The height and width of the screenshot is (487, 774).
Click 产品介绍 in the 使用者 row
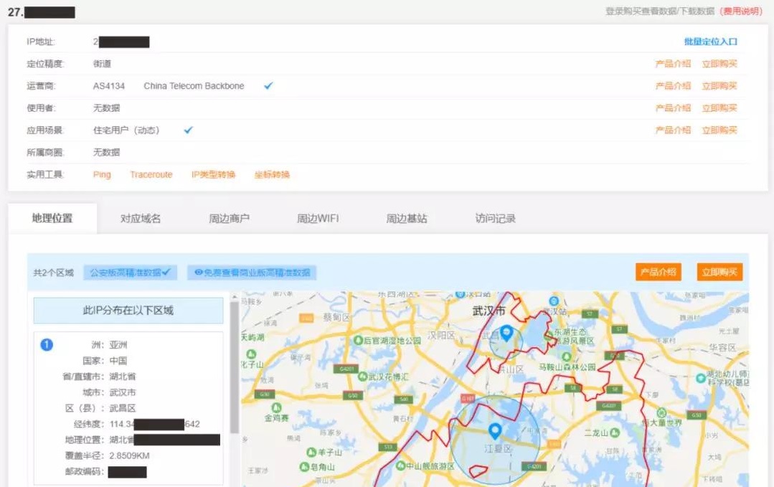click(673, 108)
